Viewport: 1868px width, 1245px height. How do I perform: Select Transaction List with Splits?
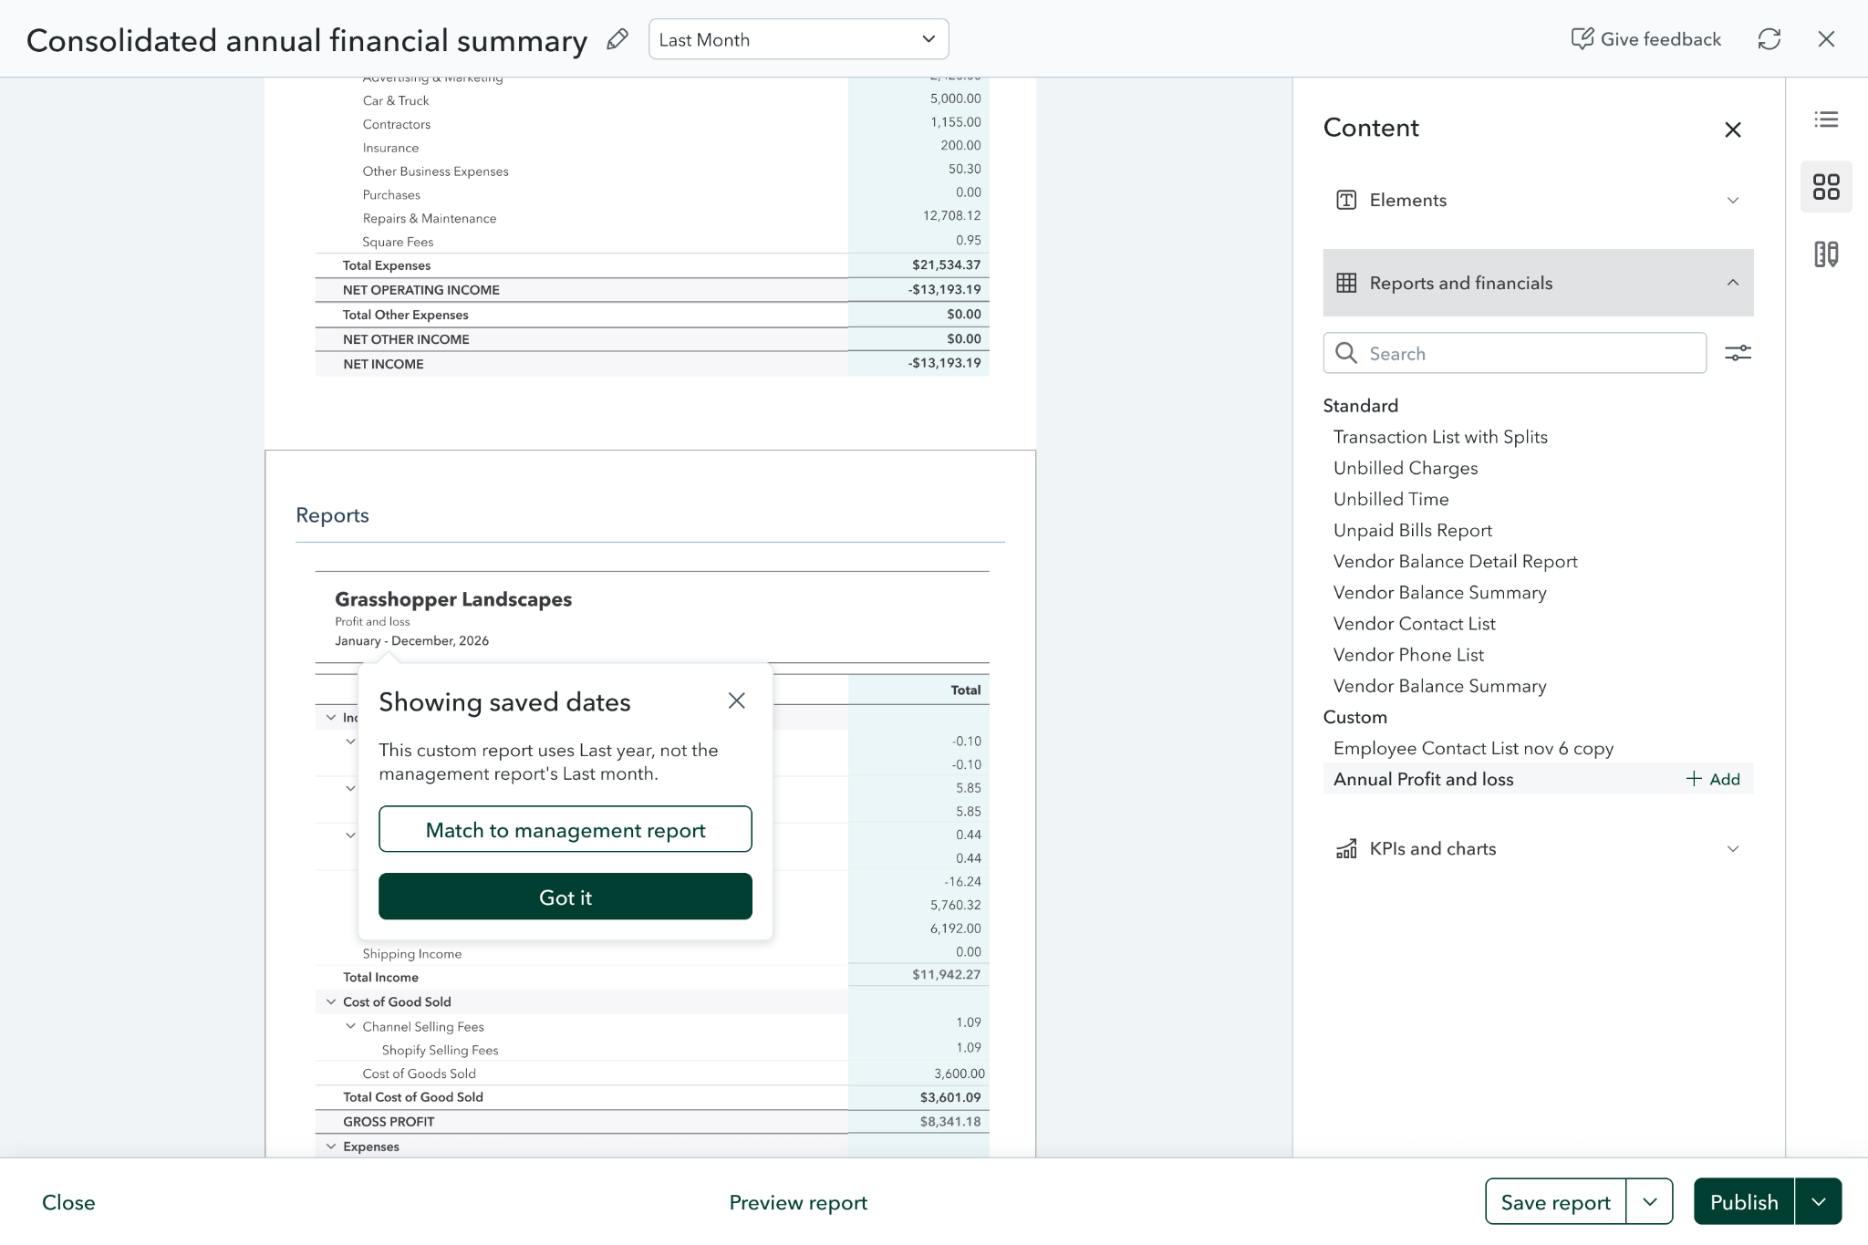point(1440,437)
